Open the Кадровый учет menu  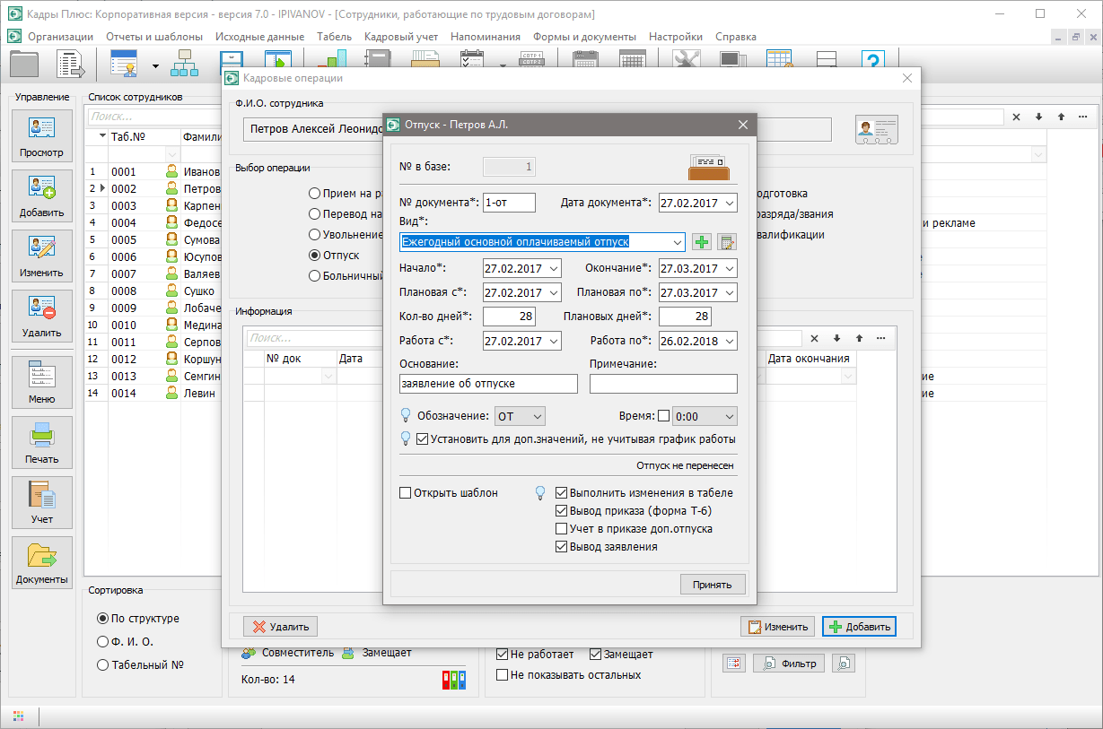[x=401, y=37]
